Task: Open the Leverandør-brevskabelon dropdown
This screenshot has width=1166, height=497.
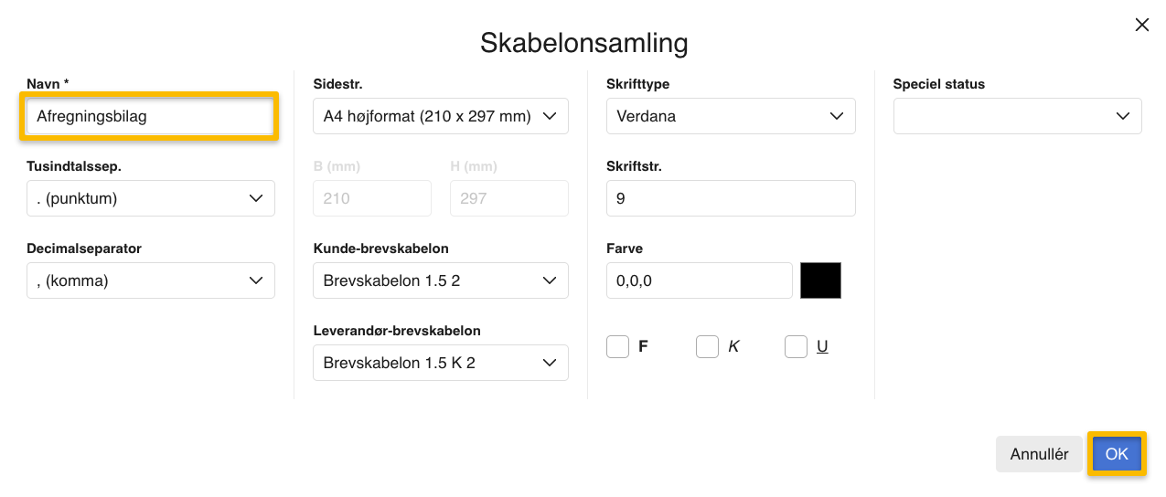Action: [x=441, y=363]
